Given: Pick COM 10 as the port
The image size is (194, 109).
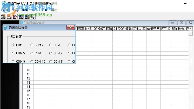Looking at the screenshot, I should click(x=32, y=61).
